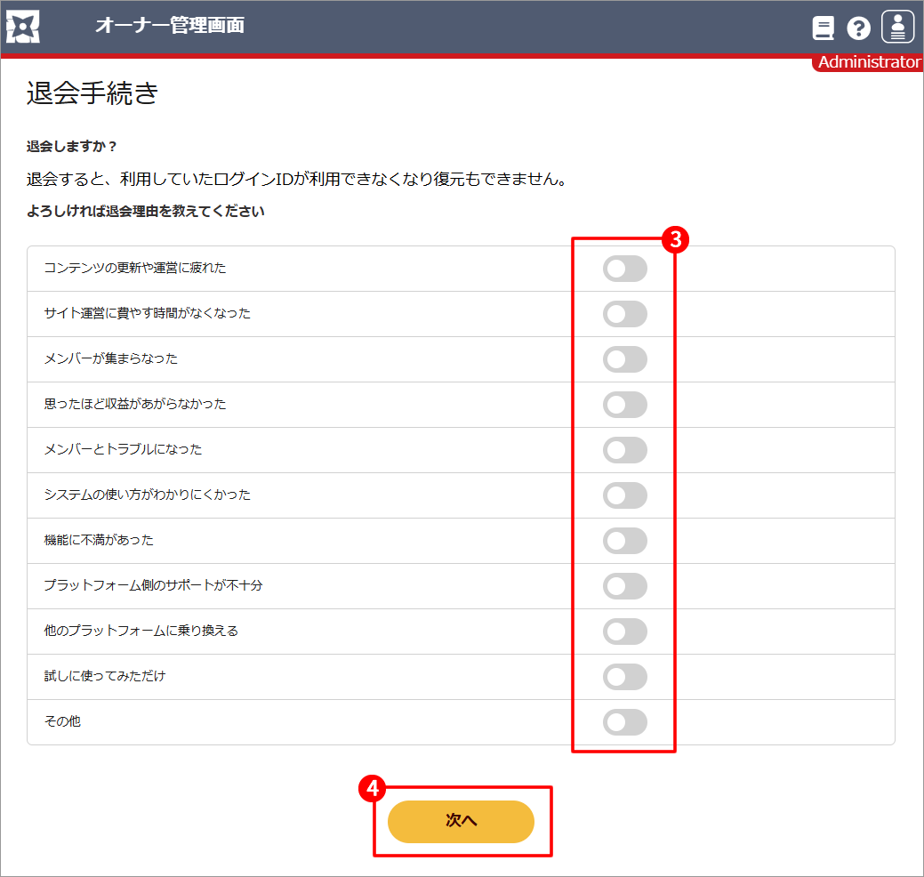Viewport: 924px width, 877px height.
Task: Toggle the その他 reason switch
Action: coord(624,722)
